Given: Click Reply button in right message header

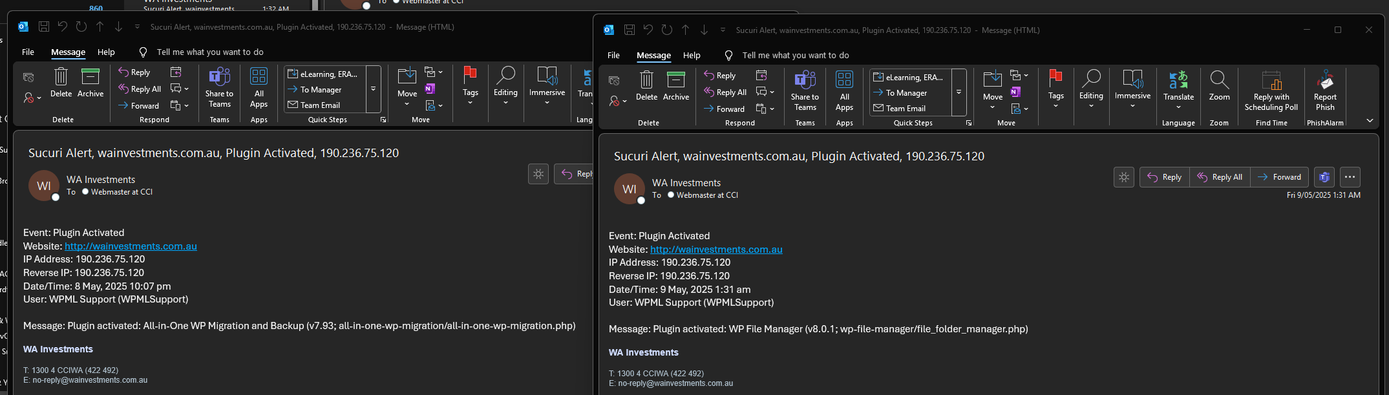Looking at the screenshot, I should pos(1165,177).
